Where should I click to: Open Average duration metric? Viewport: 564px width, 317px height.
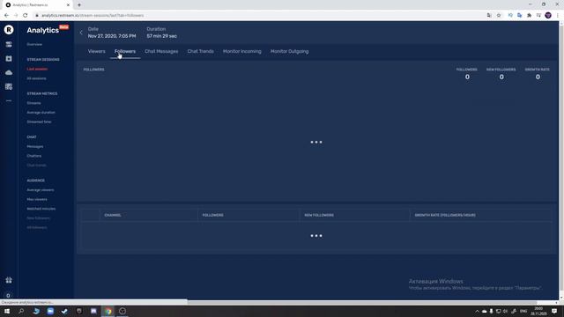tap(41, 113)
